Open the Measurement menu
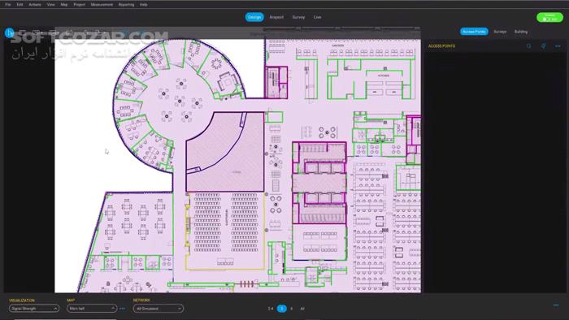 click(102, 5)
